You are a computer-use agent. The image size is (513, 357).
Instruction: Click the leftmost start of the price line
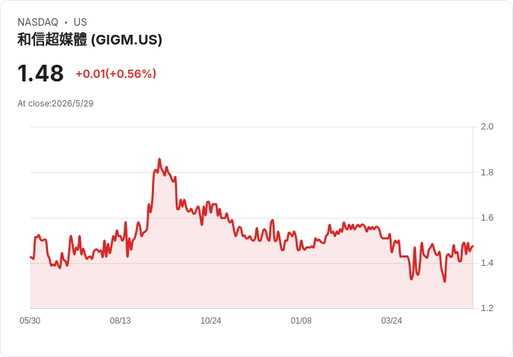(x=31, y=257)
